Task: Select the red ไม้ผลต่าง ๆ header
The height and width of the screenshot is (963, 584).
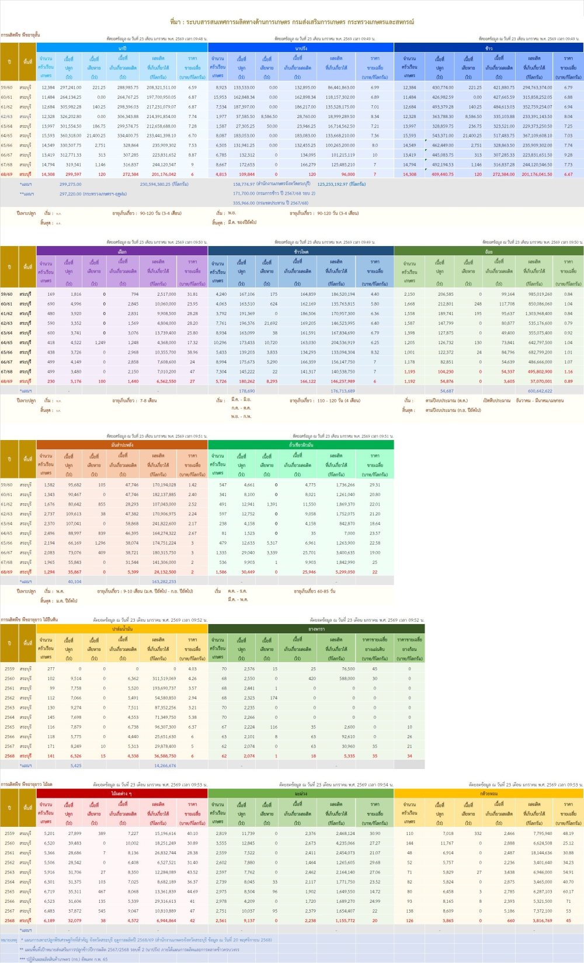Action: 122,794
